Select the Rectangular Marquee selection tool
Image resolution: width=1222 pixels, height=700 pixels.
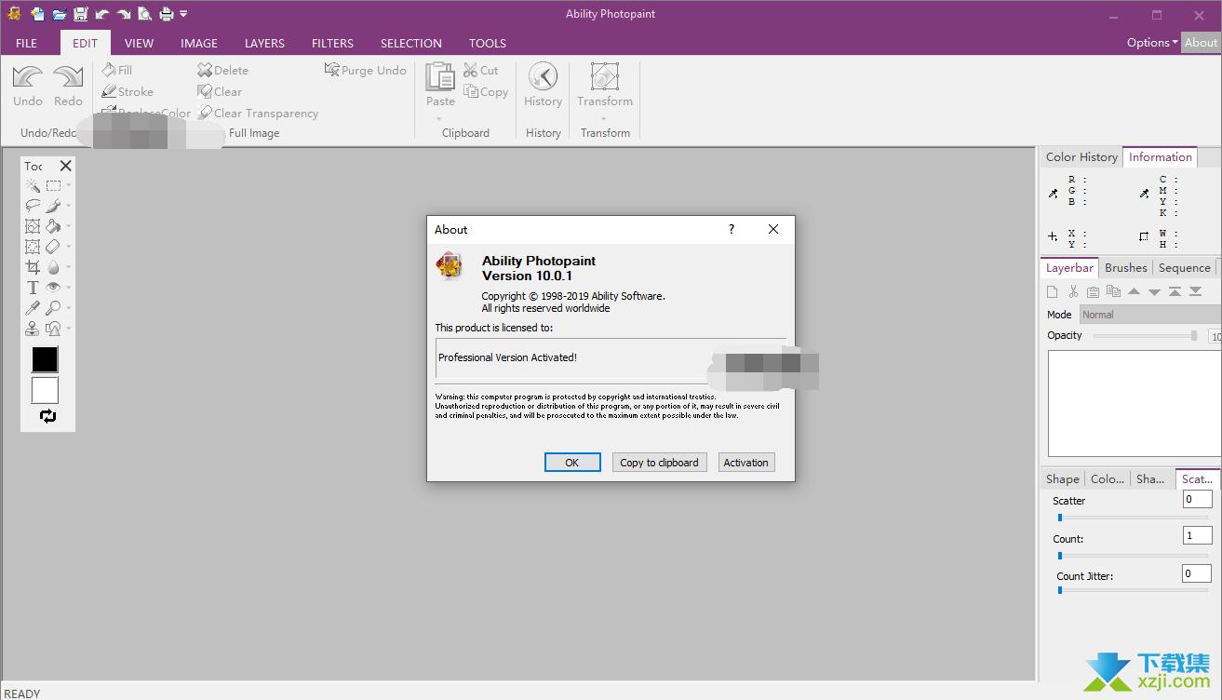tap(53, 185)
